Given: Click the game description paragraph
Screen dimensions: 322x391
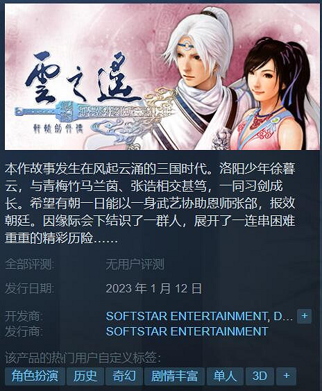Looking at the screenshot, I should (x=150, y=203).
